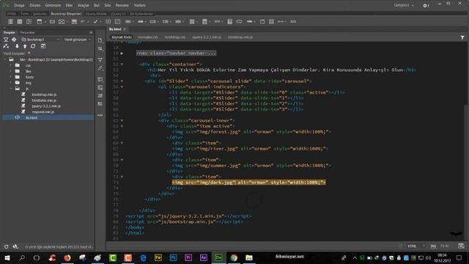Open Documents icon in vertical code toolbar
Screen dimensions: 469x264
[100, 40]
